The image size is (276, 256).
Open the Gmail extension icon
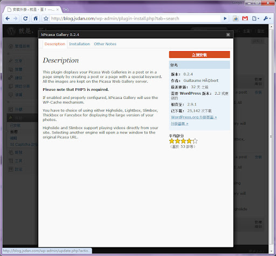245,18
